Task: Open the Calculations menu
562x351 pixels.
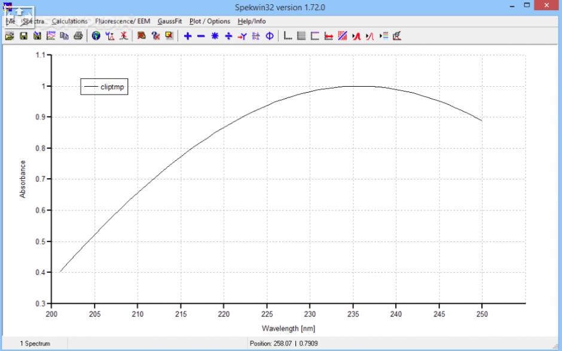Action: (69, 21)
